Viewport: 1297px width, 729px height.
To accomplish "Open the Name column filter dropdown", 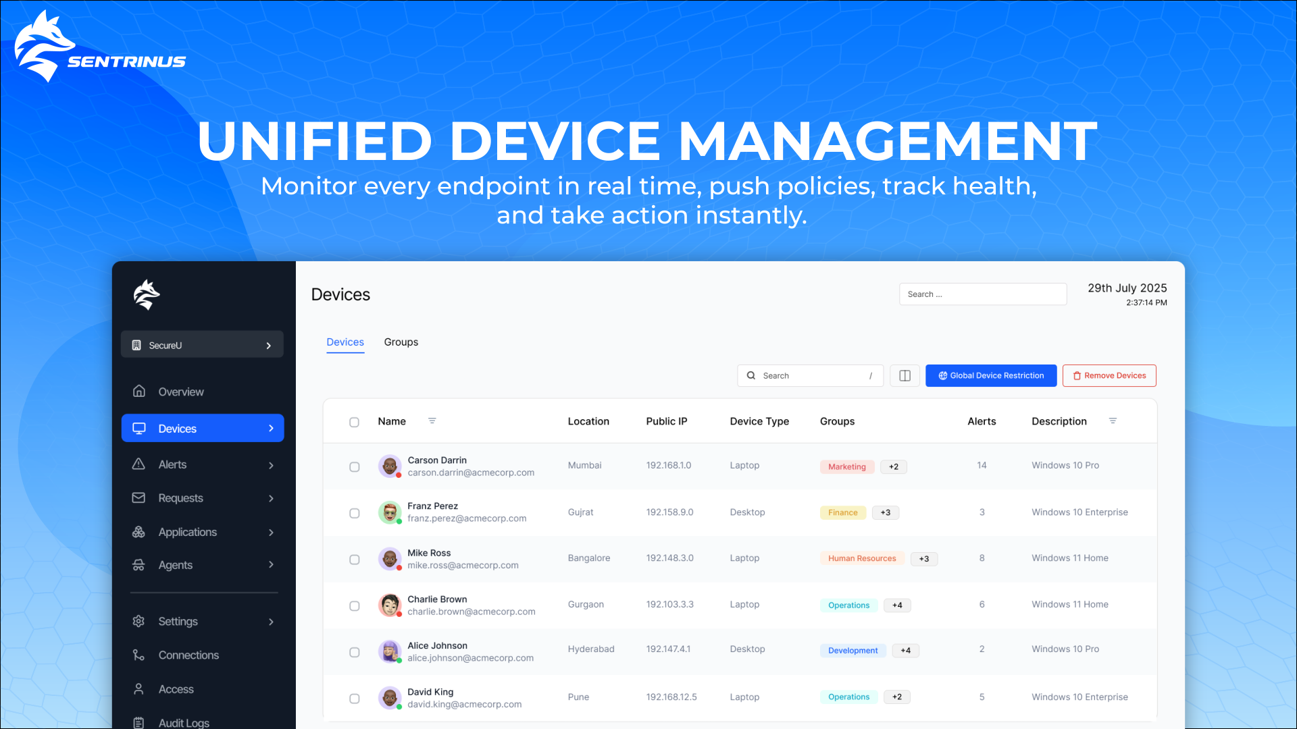I will 432,421.
